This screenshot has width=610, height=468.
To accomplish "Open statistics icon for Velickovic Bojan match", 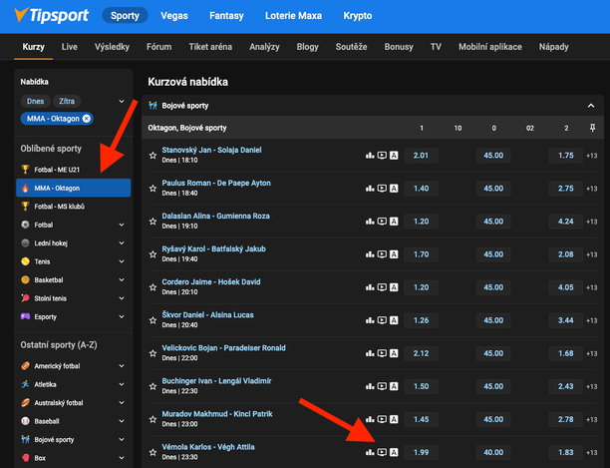I will (370, 353).
